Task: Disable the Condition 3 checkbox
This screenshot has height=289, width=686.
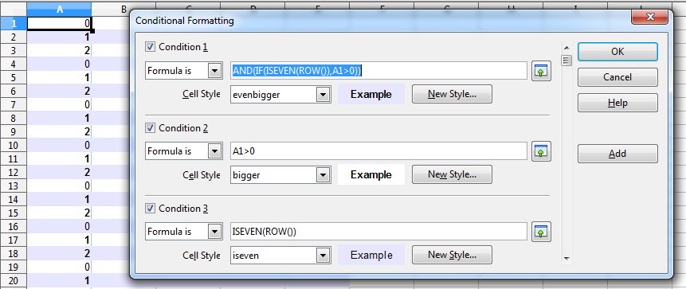Action: click(150, 208)
